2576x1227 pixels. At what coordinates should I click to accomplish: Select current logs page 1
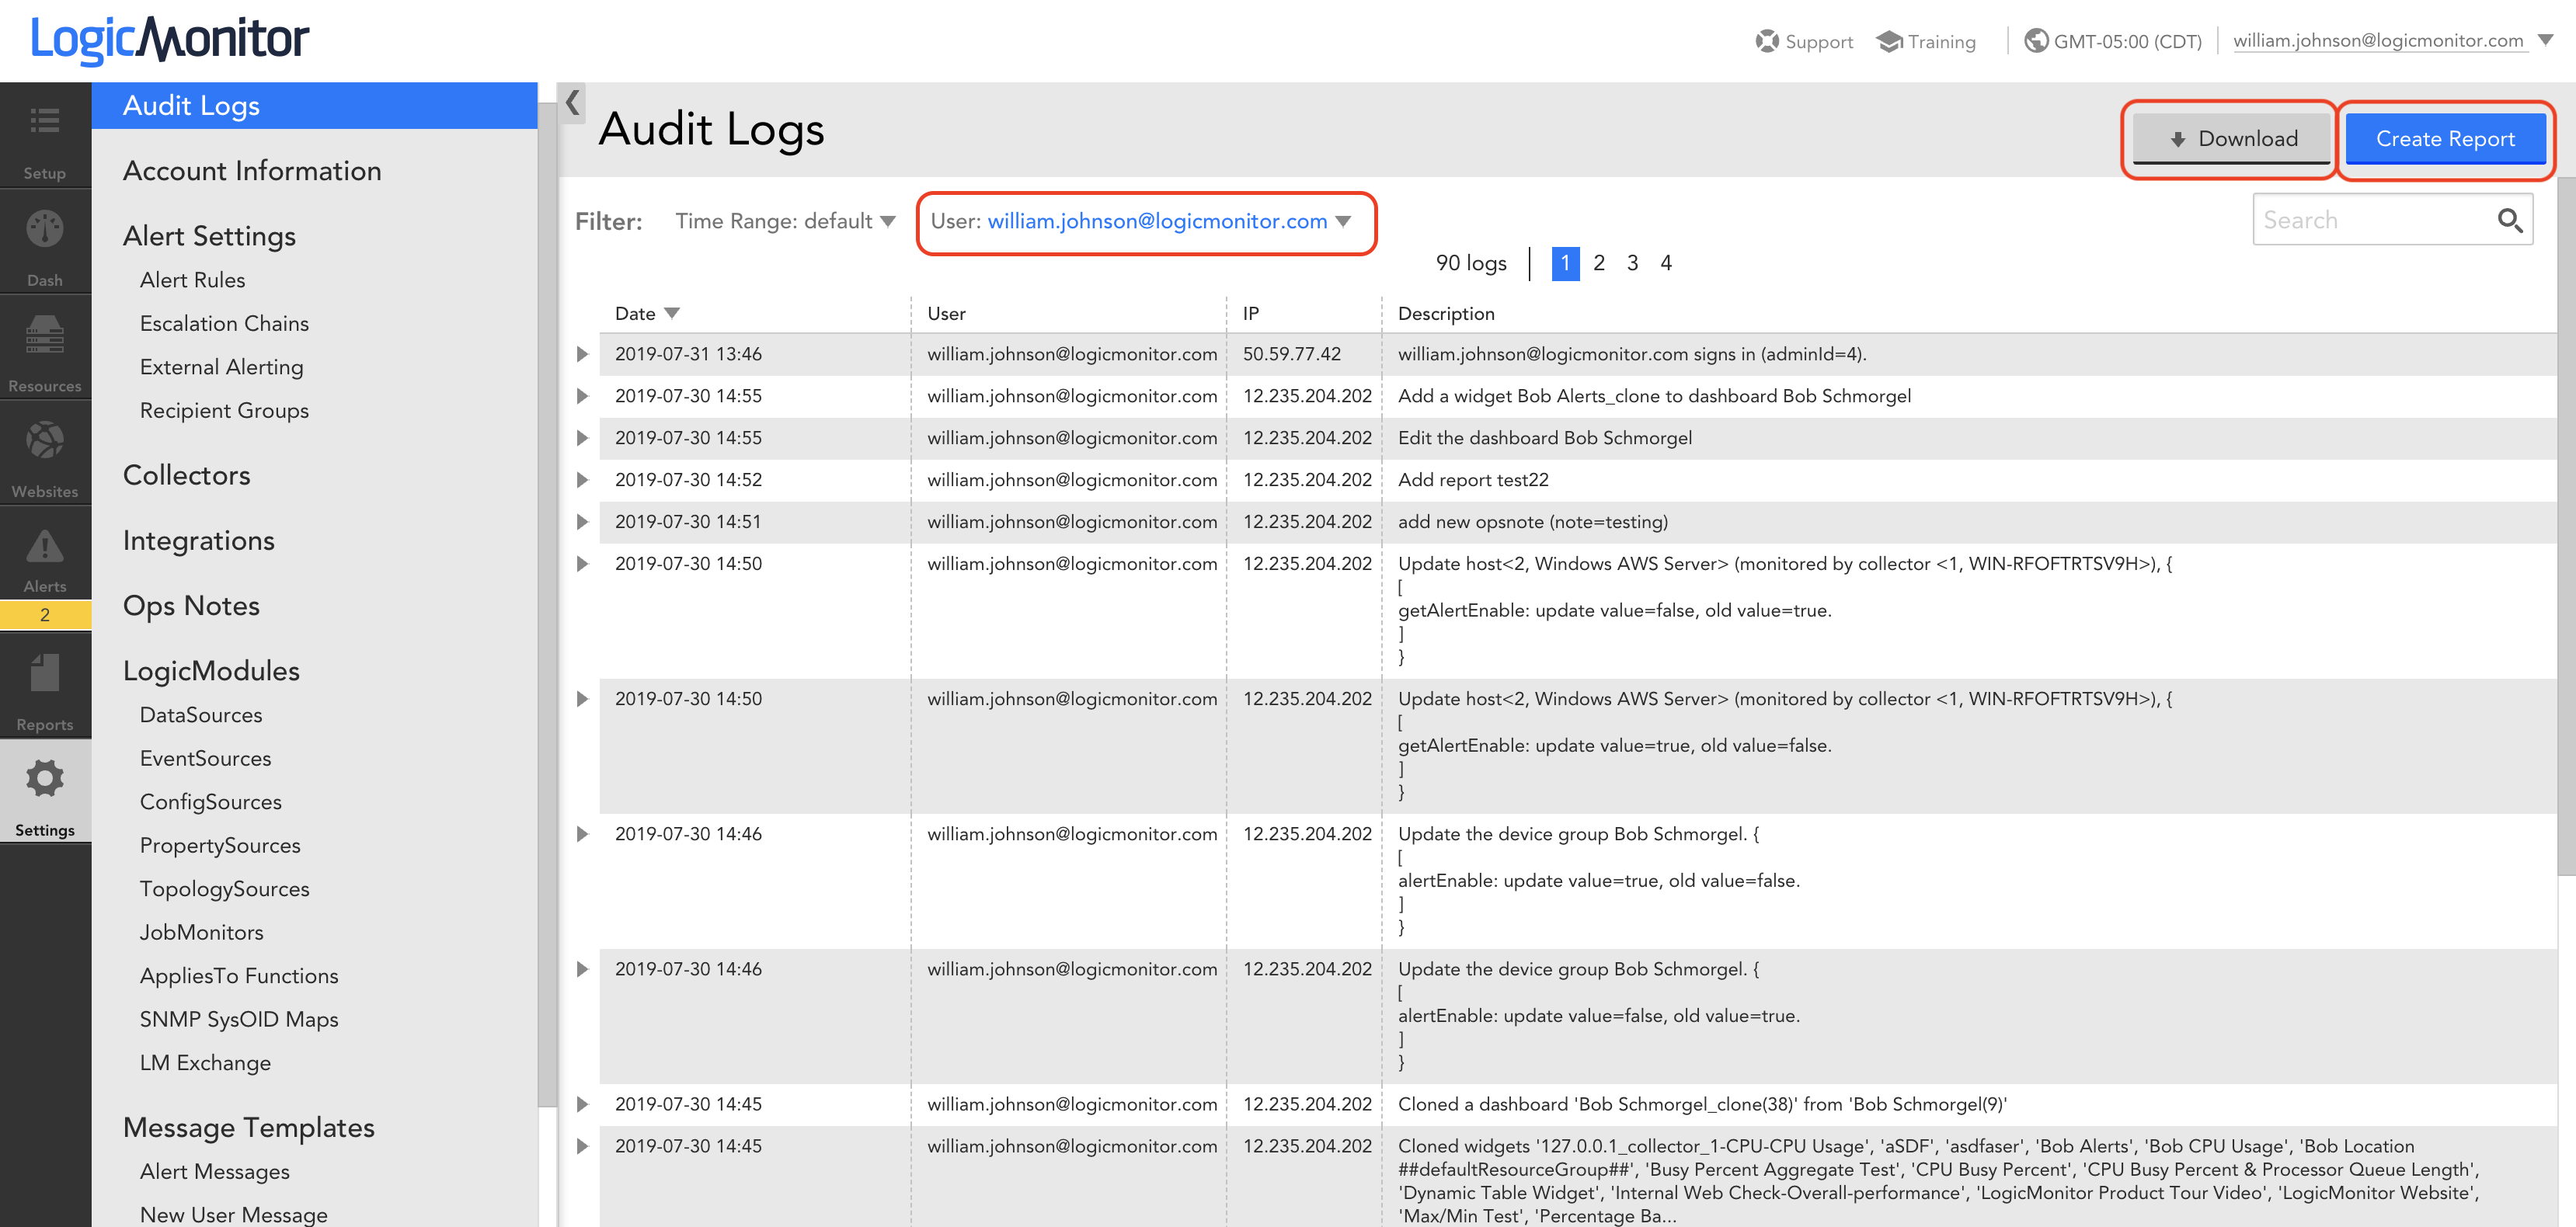(1565, 263)
